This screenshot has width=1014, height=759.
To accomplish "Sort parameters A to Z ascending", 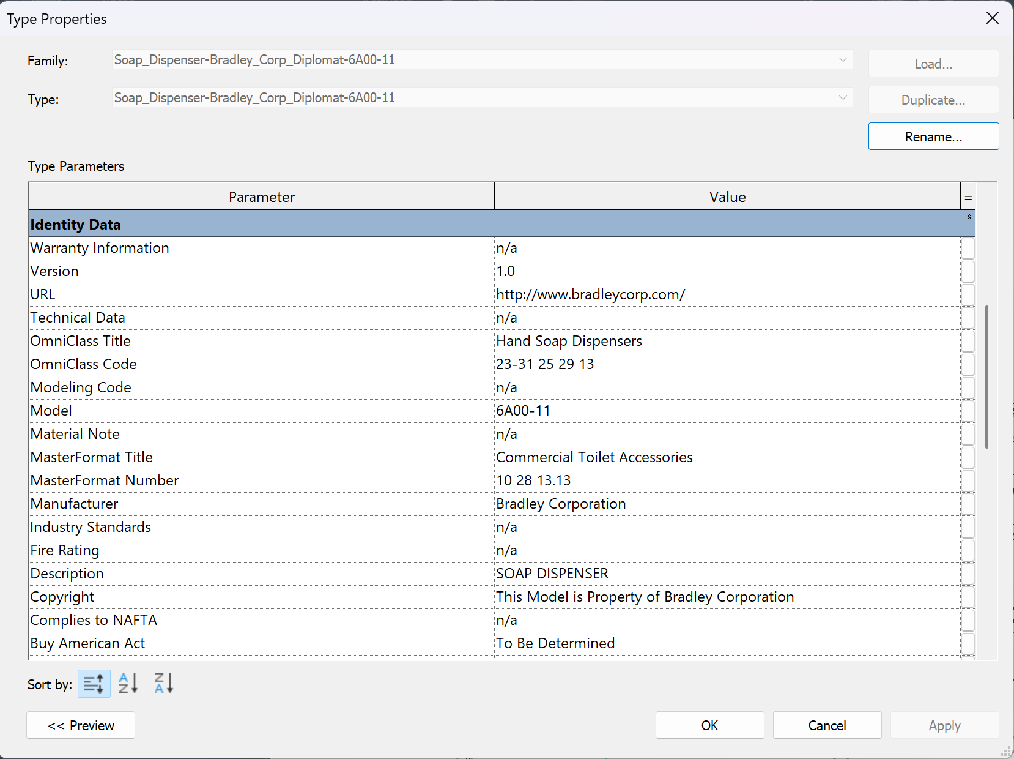I will click(128, 683).
